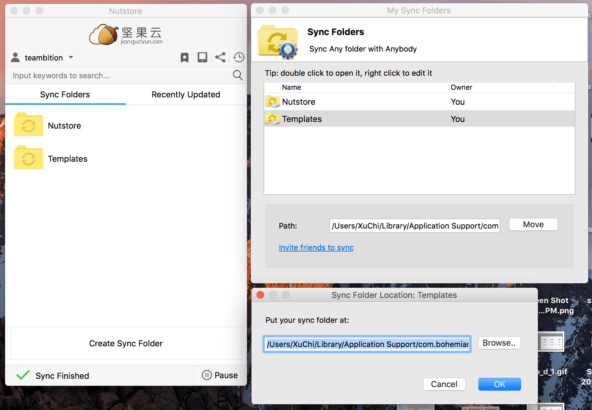Open the bookmark icon in Nutstore toolbar

(x=185, y=58)
